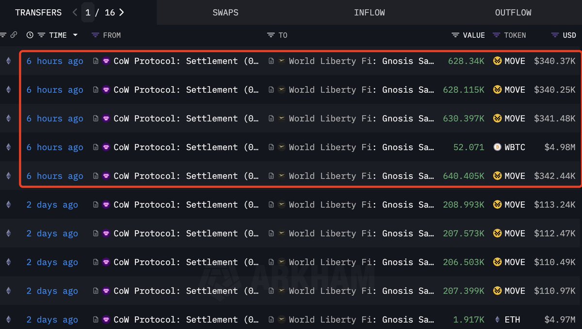582x329 pixels.
Task: Click the MOVE token icon in the 207.399K row
Action: point(497,291)
